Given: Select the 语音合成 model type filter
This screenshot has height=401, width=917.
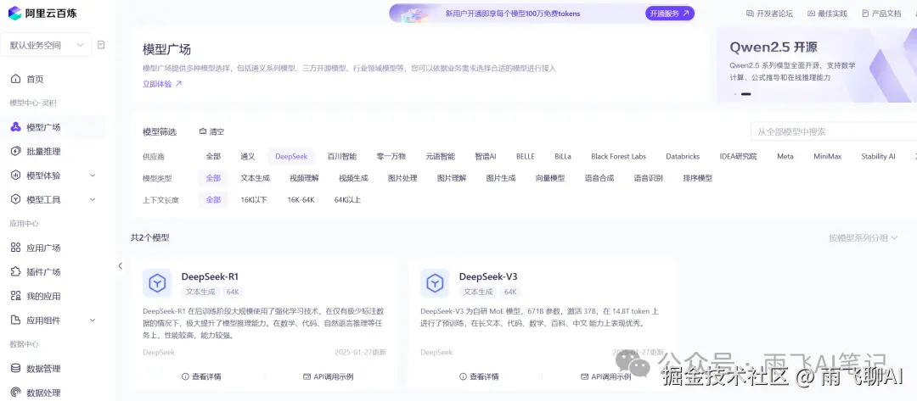Looking at the screenshot, I should [x=599, y=178].
